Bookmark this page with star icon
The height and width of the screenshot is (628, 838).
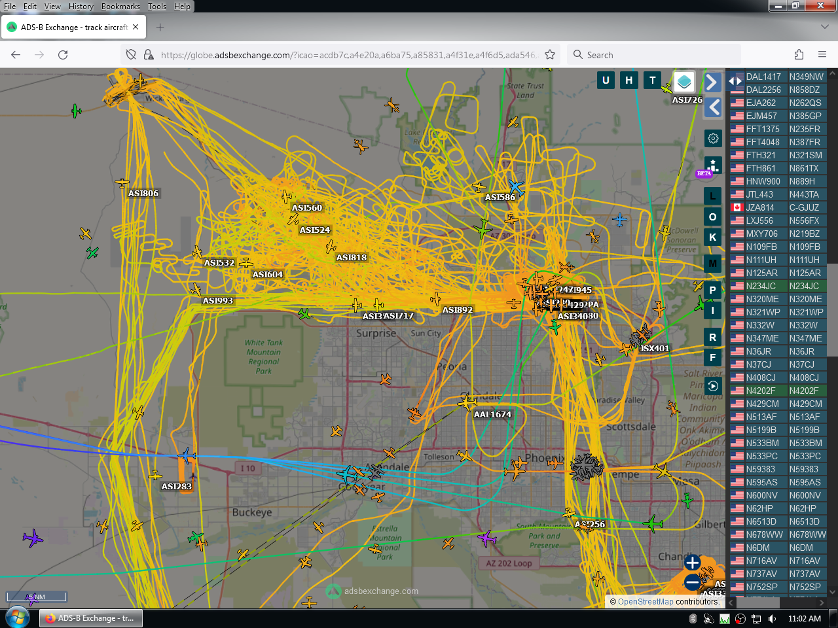pos(550,55)
